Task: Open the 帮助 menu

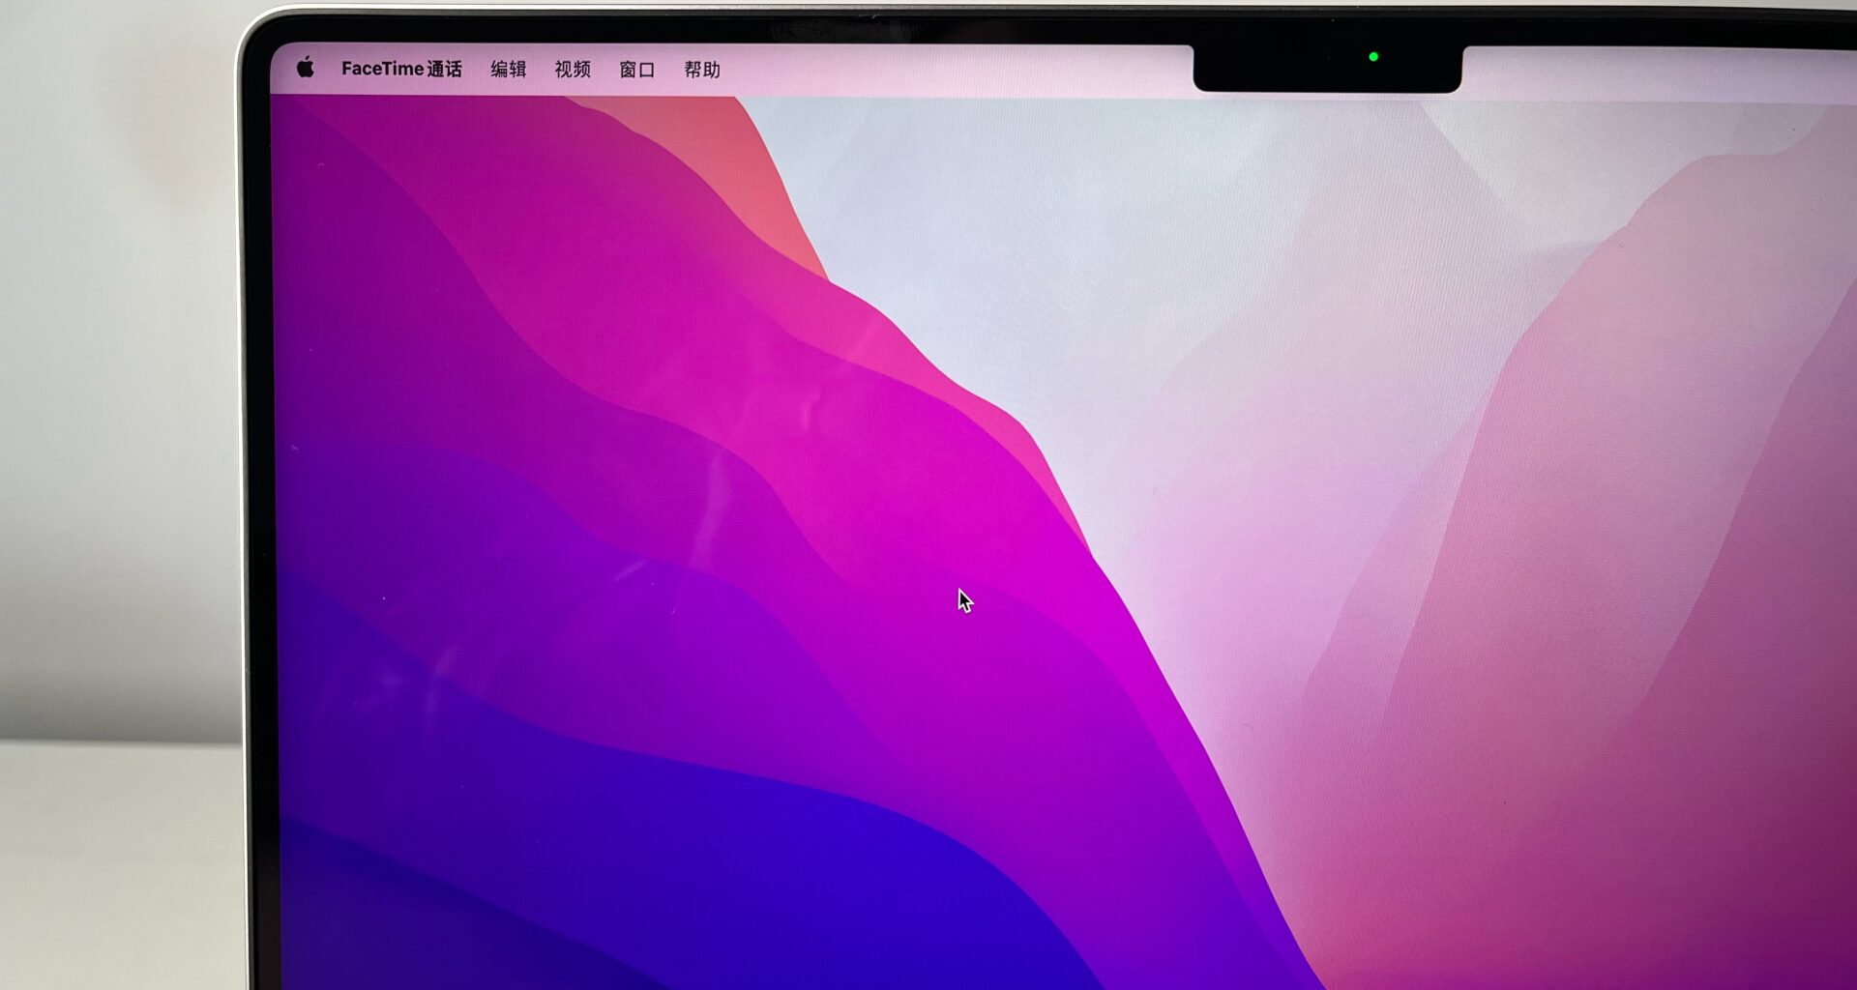Action: [x=702, y=70]
